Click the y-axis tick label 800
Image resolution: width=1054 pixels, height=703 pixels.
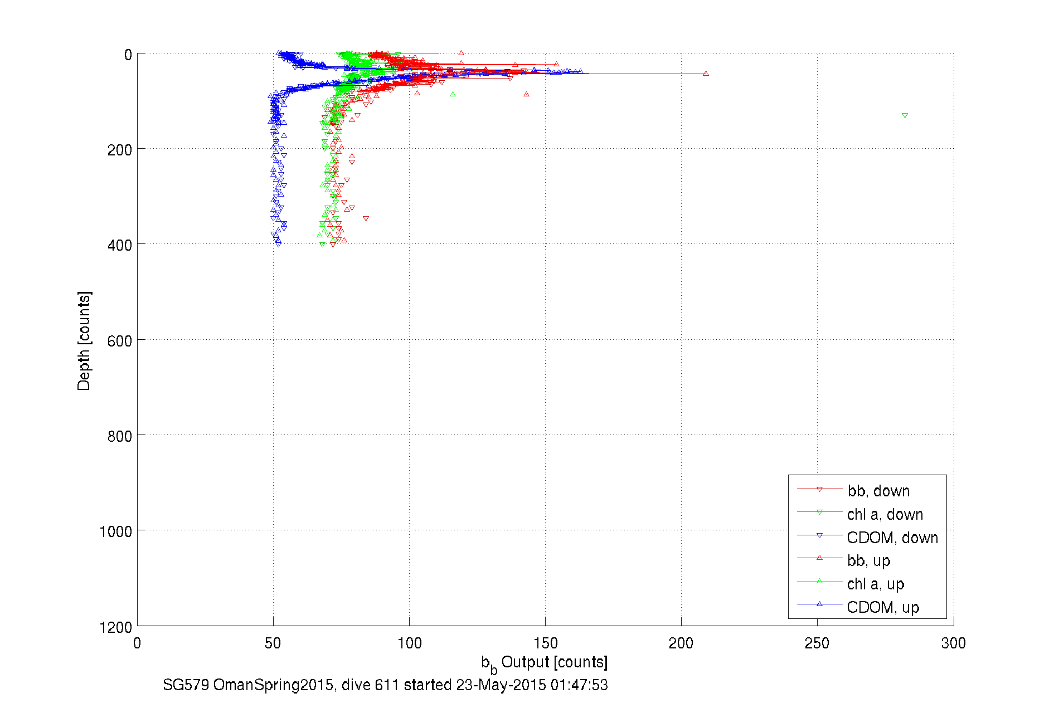click(x=120, y=436)
